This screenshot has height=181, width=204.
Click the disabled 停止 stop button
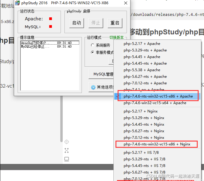tap(96, 23)
